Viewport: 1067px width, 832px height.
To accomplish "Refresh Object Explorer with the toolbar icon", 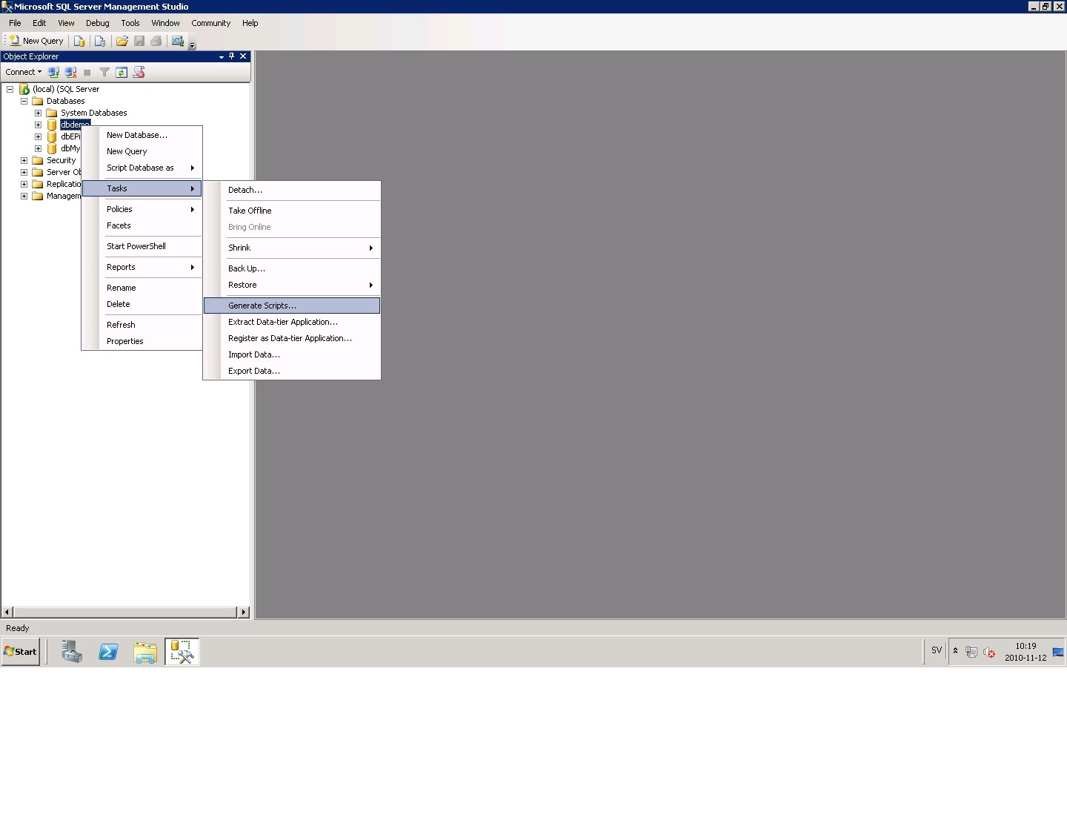I will tap(122, 72).
